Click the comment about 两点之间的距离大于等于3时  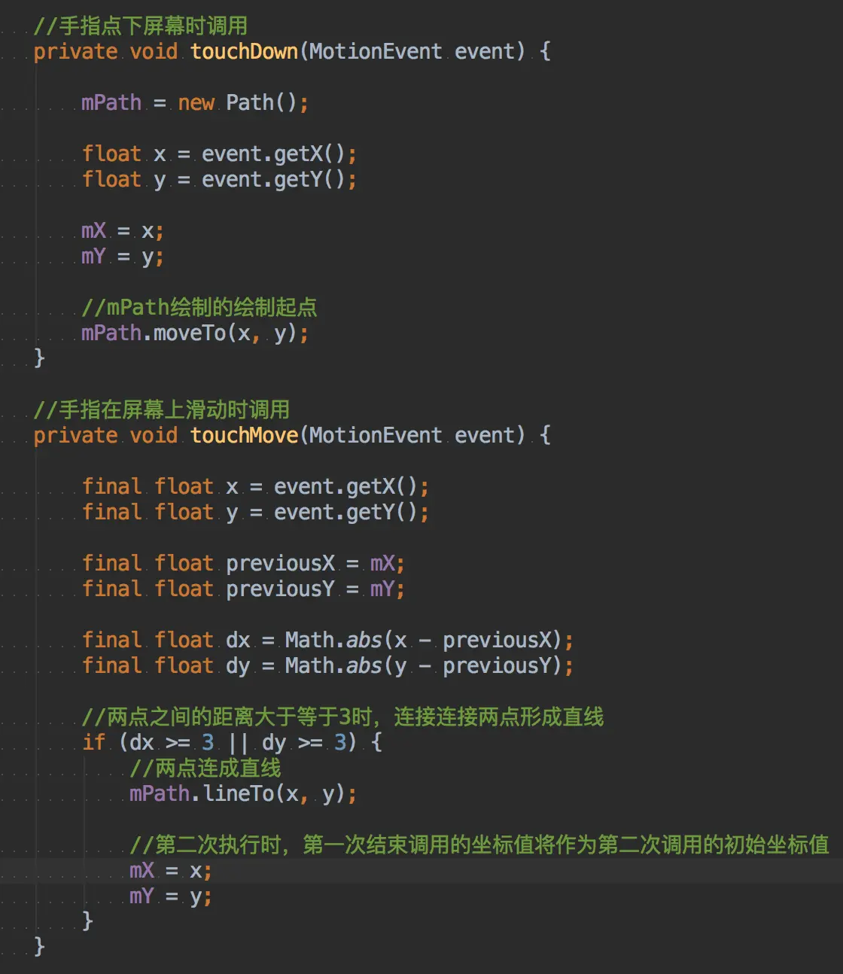point(342,717)
